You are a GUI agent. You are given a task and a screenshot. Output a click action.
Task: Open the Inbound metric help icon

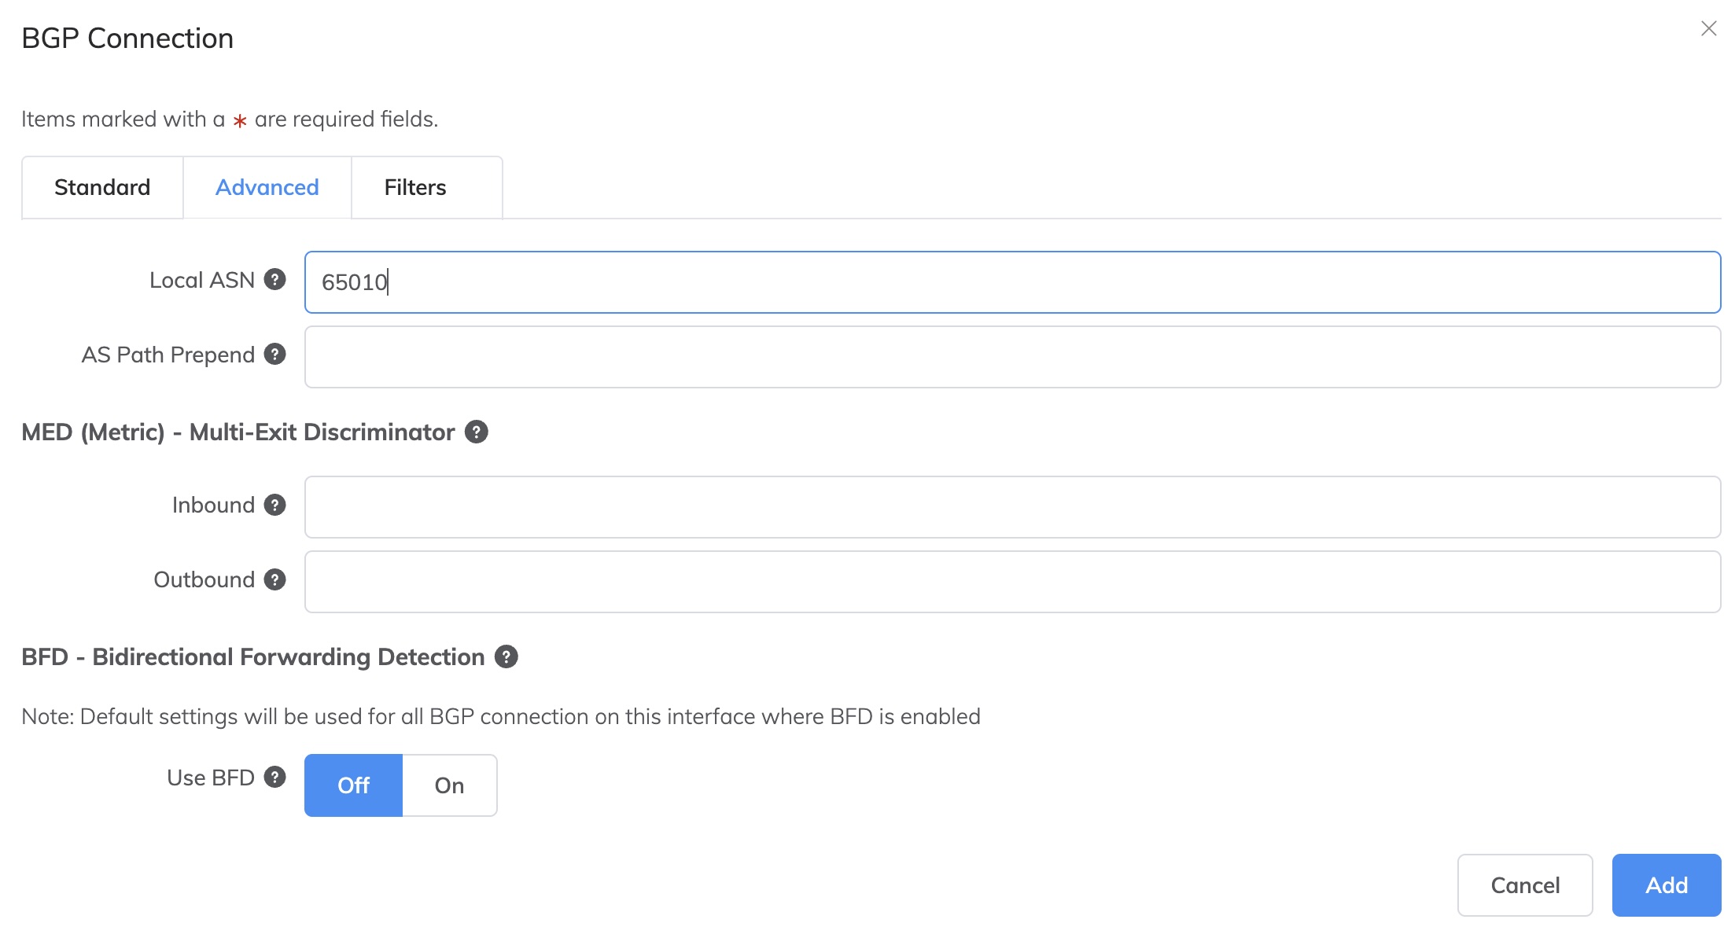[x=274, y=506]
